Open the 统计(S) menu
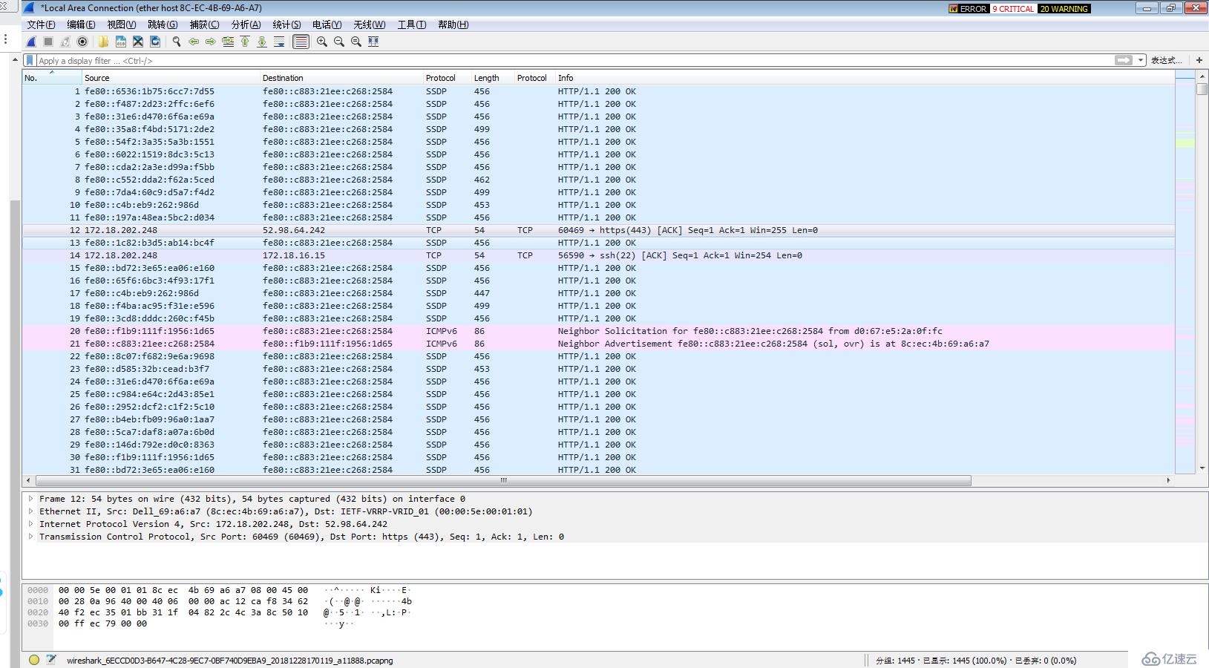Screen dimensions: 1209x668 click(x=286, y=24)
